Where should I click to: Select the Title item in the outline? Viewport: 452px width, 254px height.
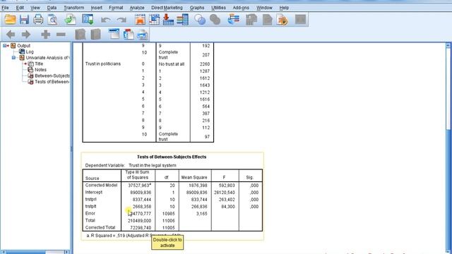[39, 64]
